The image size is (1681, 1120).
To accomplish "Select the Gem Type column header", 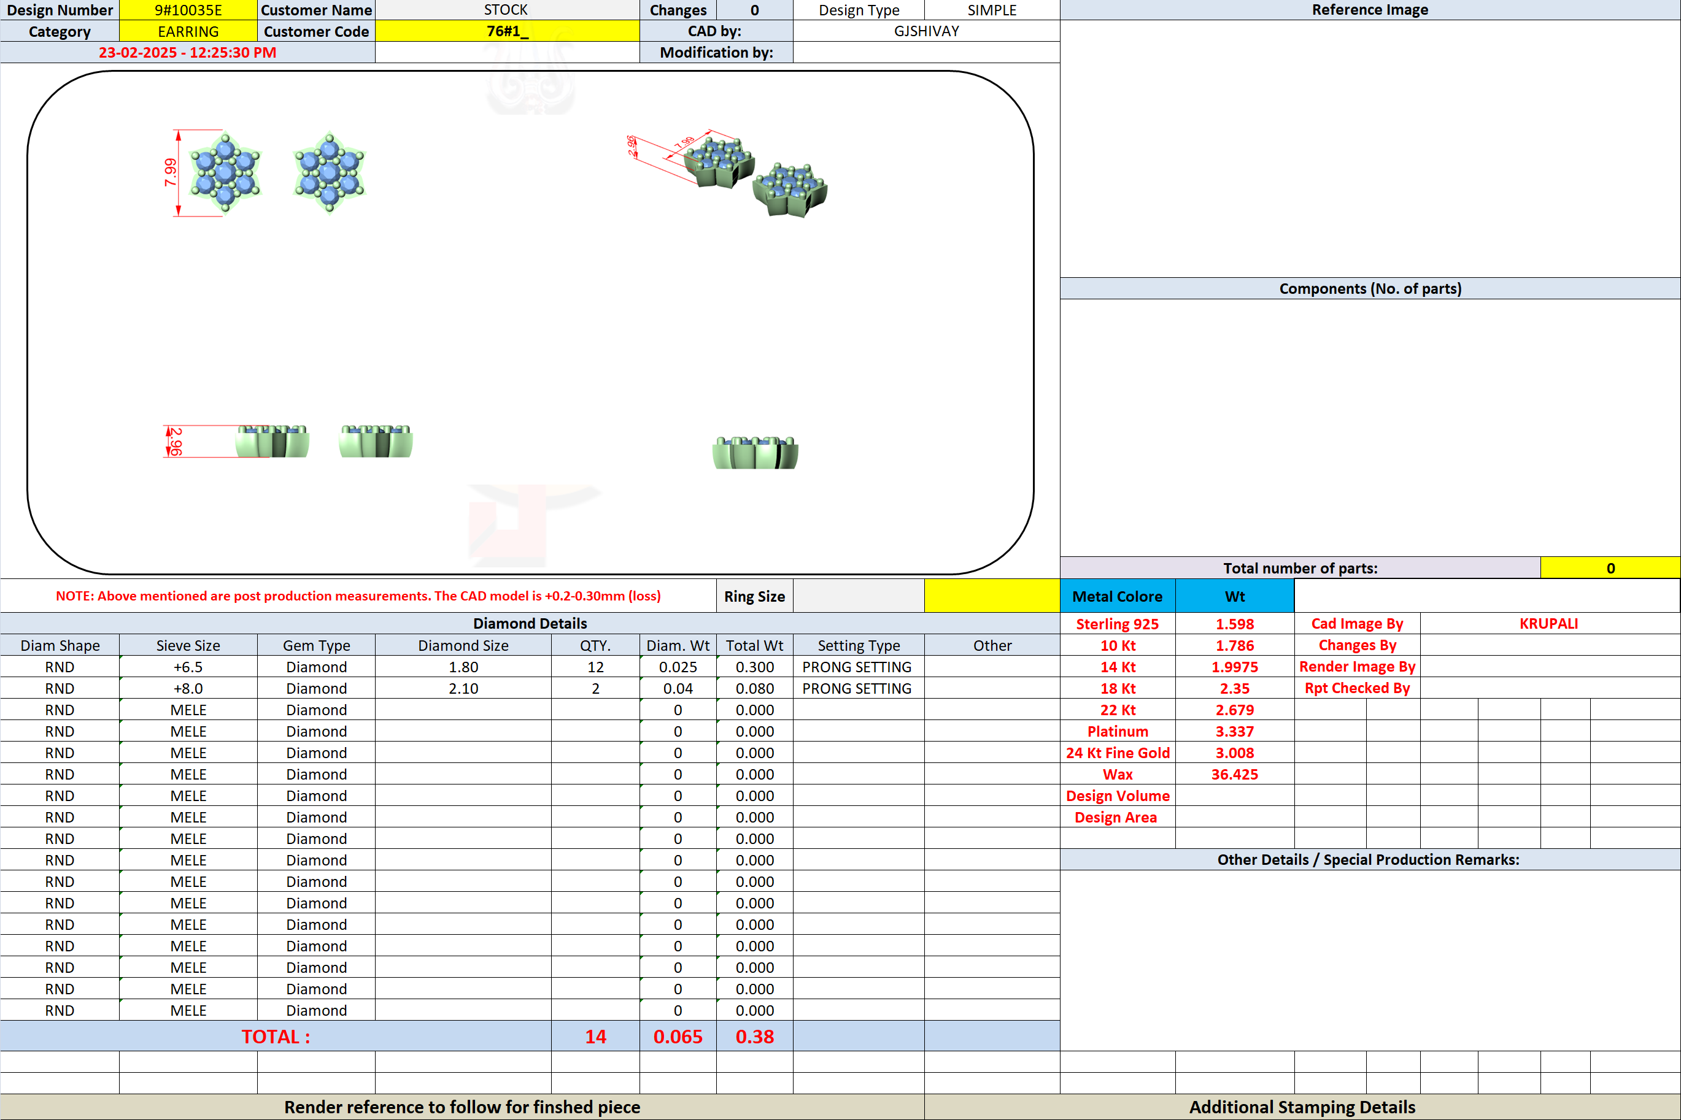I will pos(317,646).
